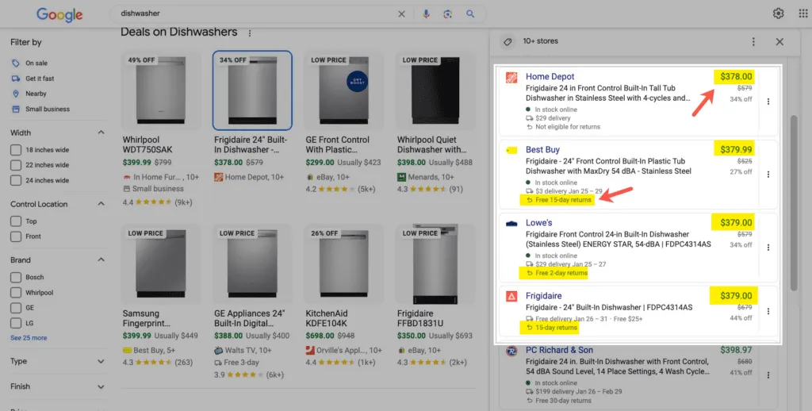Select KitchenAid KDFE104K product image
The width and height of the screenshot is (812, 411).
(344, 263)
